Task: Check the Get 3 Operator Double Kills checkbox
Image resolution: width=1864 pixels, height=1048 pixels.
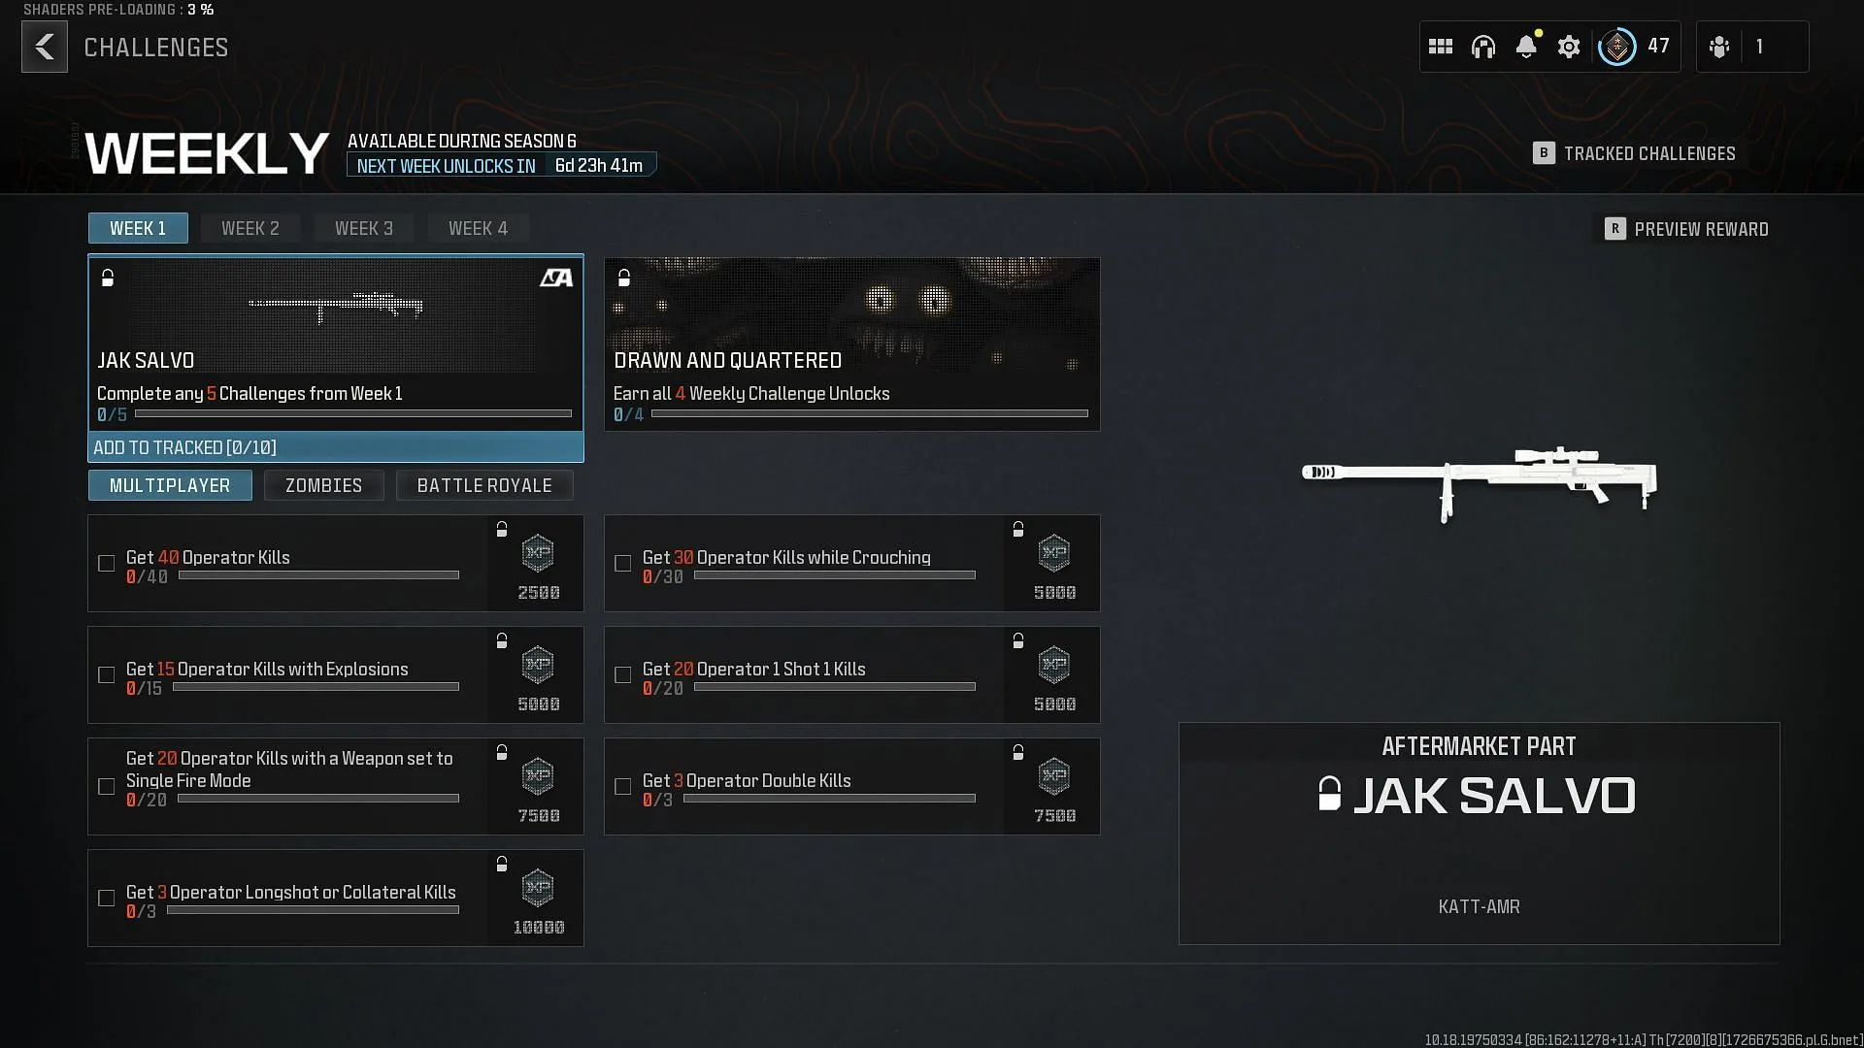Action: pos(623,786)
